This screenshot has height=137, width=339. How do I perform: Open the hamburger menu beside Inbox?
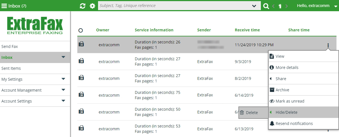(4, 6)
